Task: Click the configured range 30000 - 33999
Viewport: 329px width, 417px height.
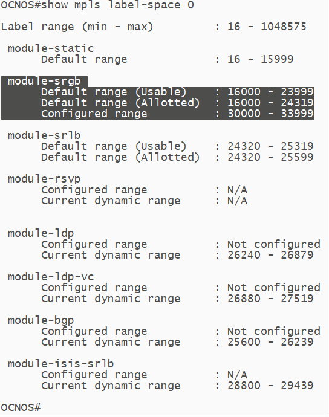Action: pyautogui.click(x=270, y=114)
